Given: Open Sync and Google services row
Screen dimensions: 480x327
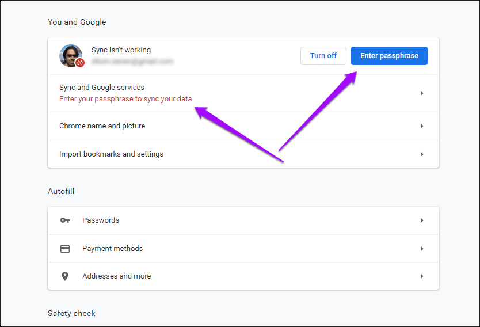Looking at the screenshot, I should pos(243,93).
